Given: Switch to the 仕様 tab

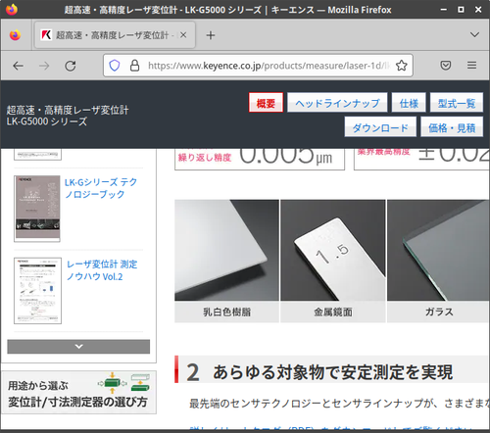Looking at the screenshot, I should click(409, 103).
